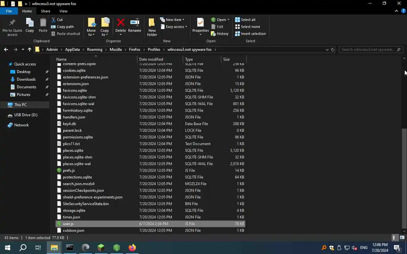407x254 pixels.
Task: Expand Move to dropdown
Action: 91,33
